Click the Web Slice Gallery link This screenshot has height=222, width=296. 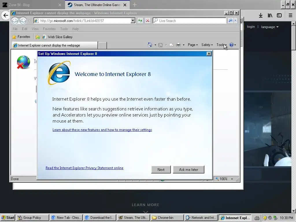point(58,37)
